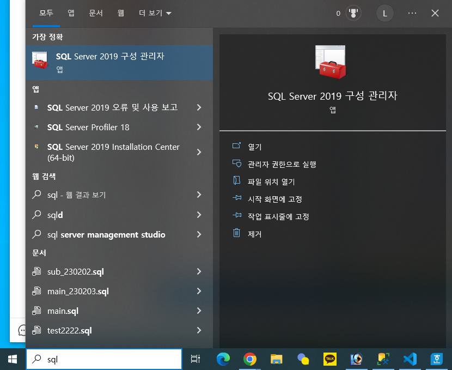Screen dimensions: 452x370
Task: Switch to the 모두 tab
Action: point(46,13)
